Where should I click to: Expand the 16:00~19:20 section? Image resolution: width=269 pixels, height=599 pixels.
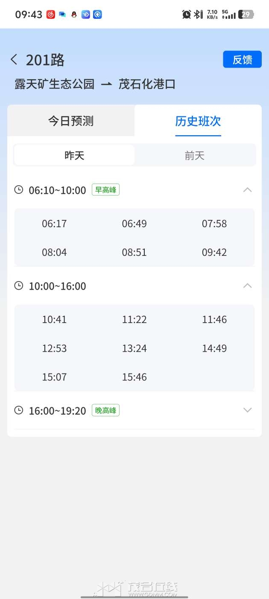click(x=247, y=410)
